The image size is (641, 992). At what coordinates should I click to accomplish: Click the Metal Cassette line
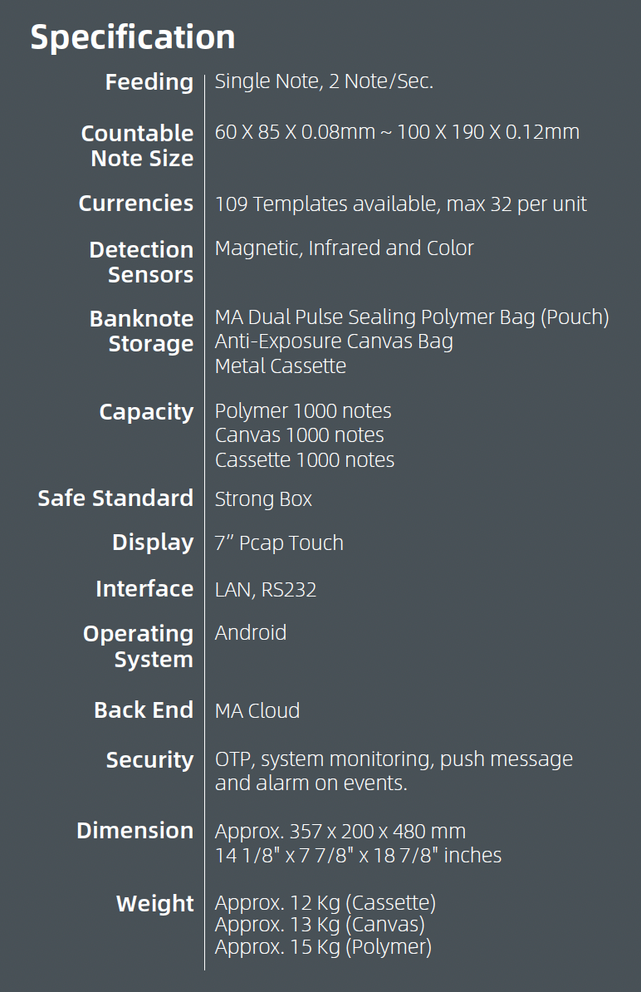pyautogui.click(x=280, y=366)
